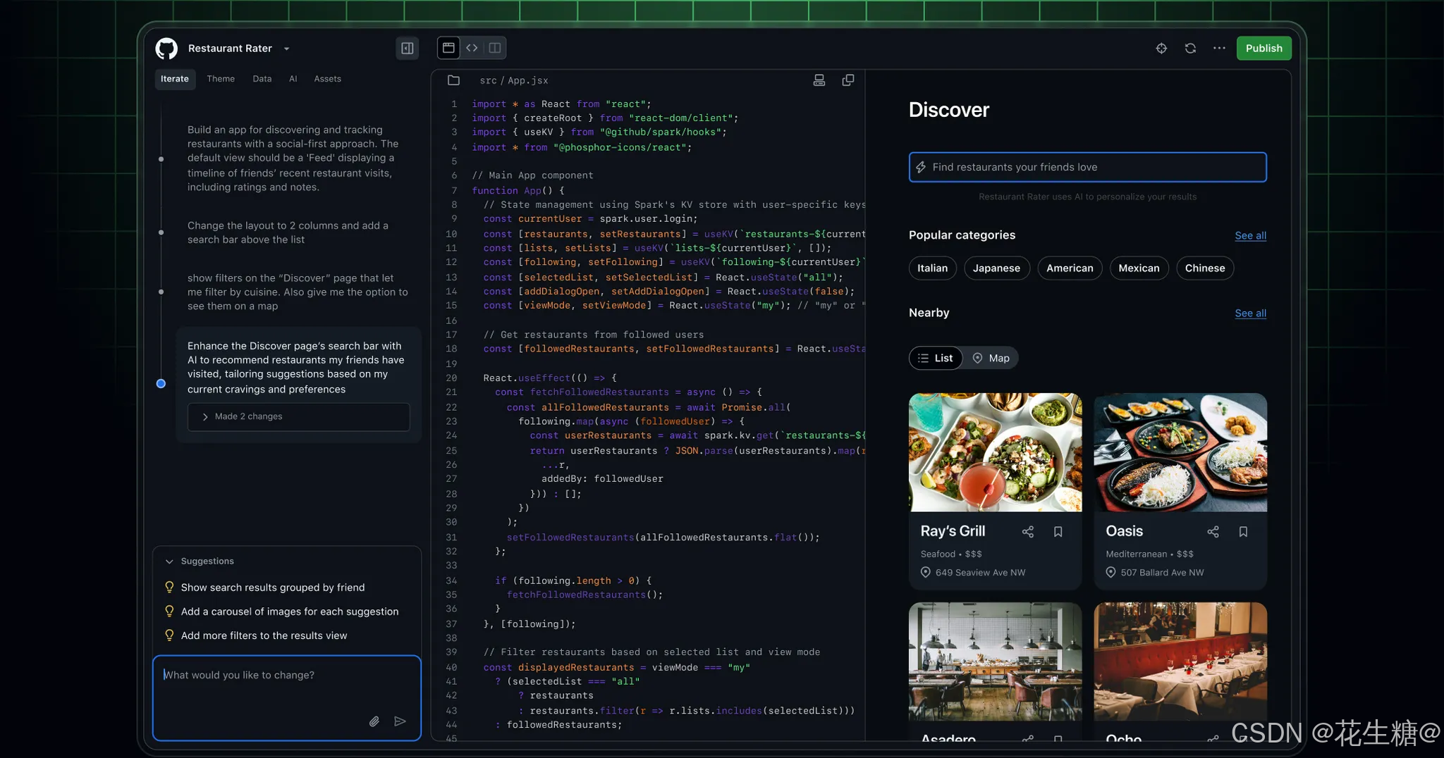Click the paperclip attach icon
Image resolution: width=1444 pixels, height=758 pixels.
374,721
